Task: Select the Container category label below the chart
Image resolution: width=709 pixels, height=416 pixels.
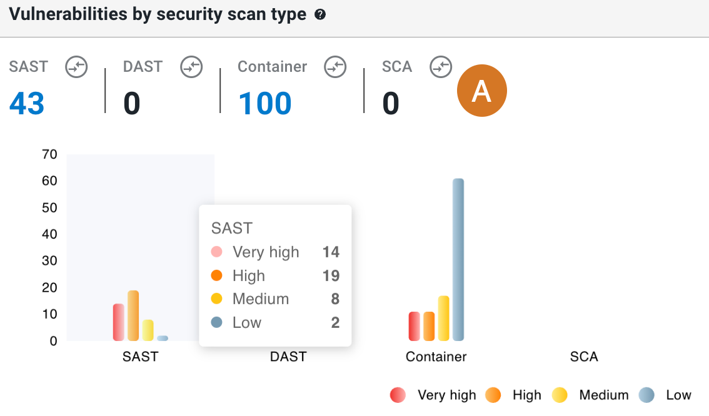Action: 436,357
